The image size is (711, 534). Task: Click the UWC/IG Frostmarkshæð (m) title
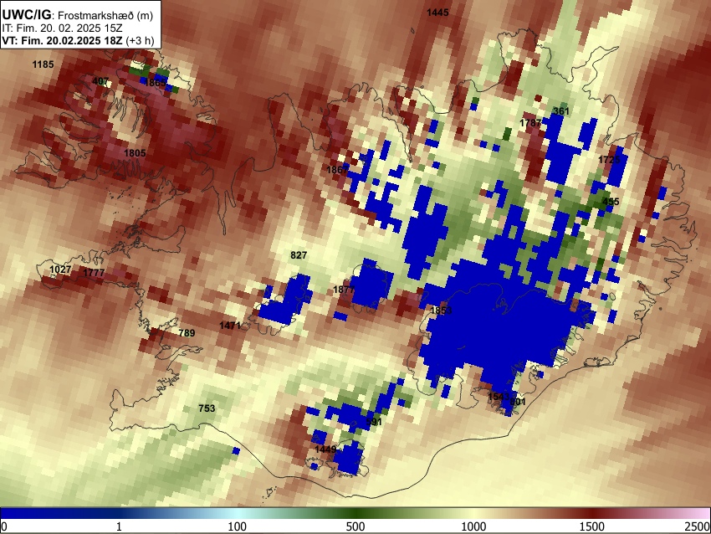tap(78, 15)
